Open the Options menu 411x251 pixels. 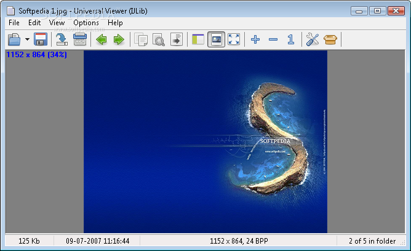pos(86,23)
